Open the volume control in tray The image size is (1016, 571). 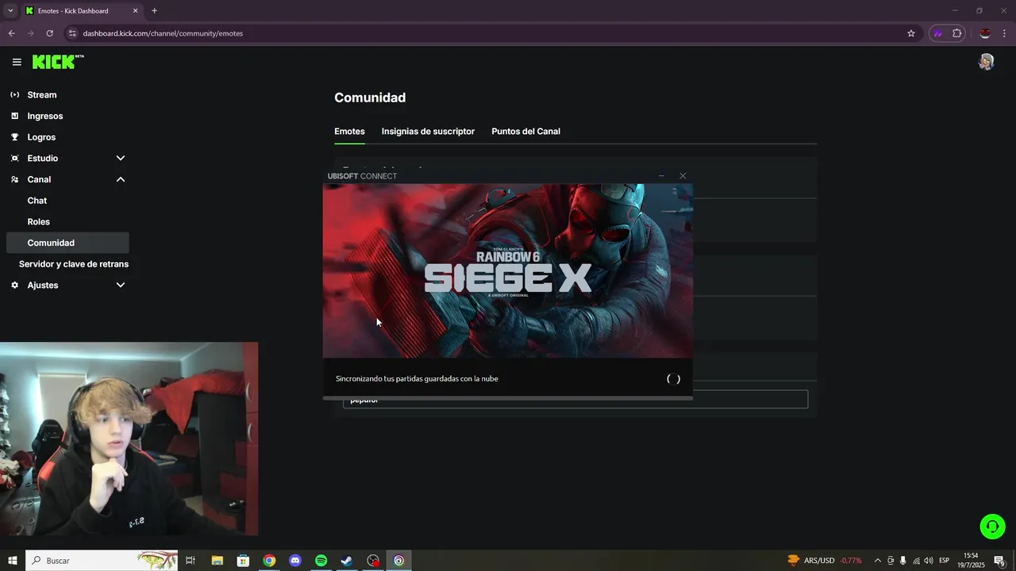coord(929,561)
